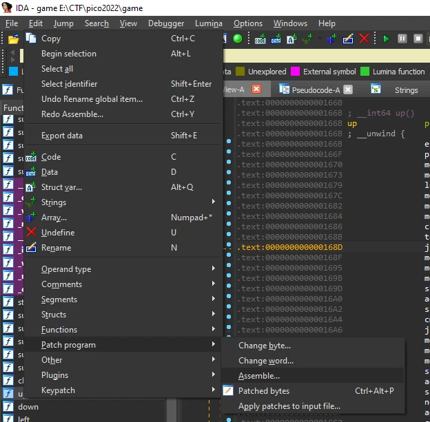Viewport: 430px width, 422px height.
Task: Click the Unexplored olive color swatch
Action: click(x=240, y=72)
